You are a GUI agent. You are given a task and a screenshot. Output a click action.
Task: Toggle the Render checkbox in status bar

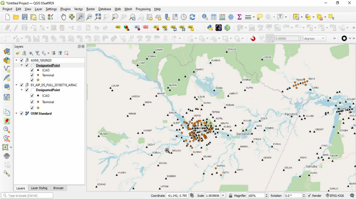pyautogui.click(x=309, y=196)
